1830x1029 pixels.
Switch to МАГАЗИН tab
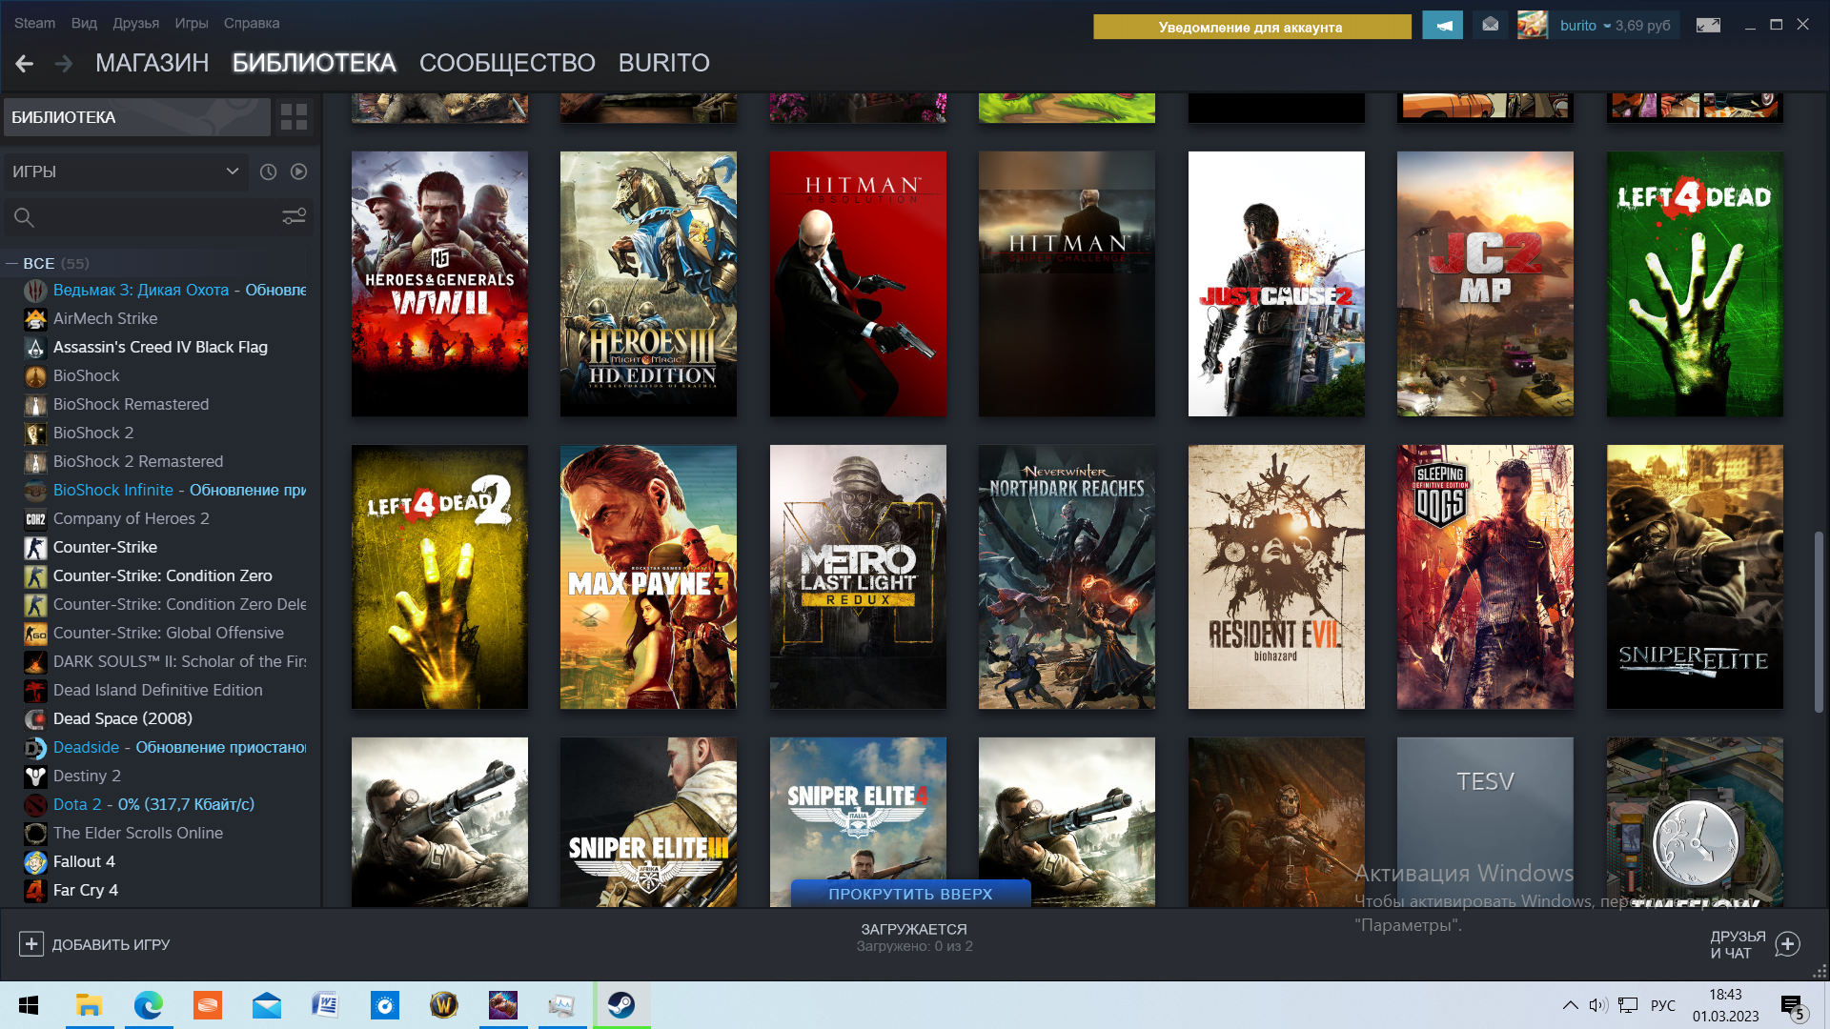click(152, 63)
